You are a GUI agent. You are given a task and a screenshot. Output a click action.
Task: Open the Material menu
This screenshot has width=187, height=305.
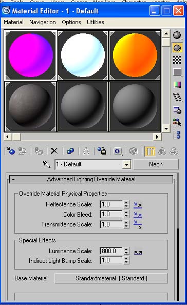tap(13, 22)
